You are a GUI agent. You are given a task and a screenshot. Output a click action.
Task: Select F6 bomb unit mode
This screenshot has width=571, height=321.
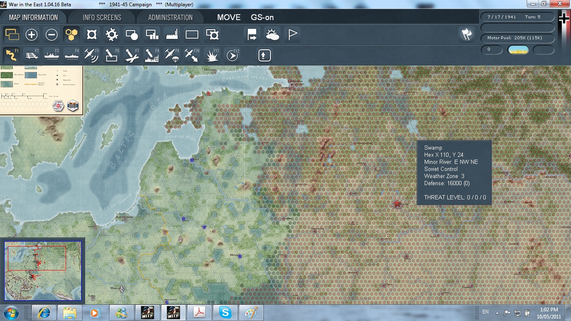coord(112,55)
